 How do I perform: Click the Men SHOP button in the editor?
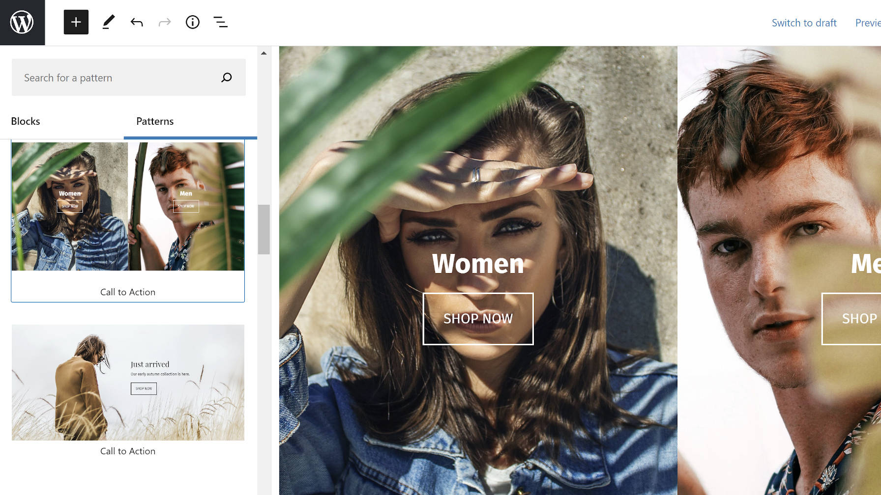[x=852, y=319]
